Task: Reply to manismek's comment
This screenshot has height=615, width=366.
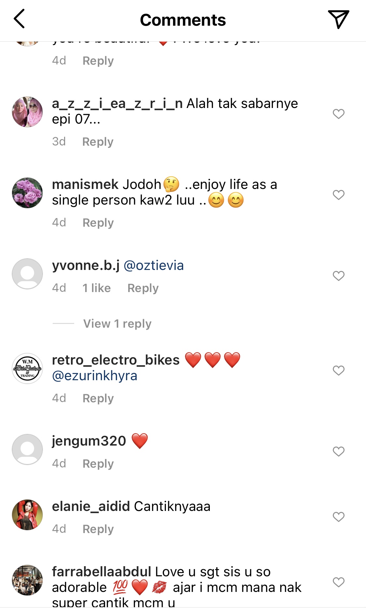Action: tap(98, 223)
